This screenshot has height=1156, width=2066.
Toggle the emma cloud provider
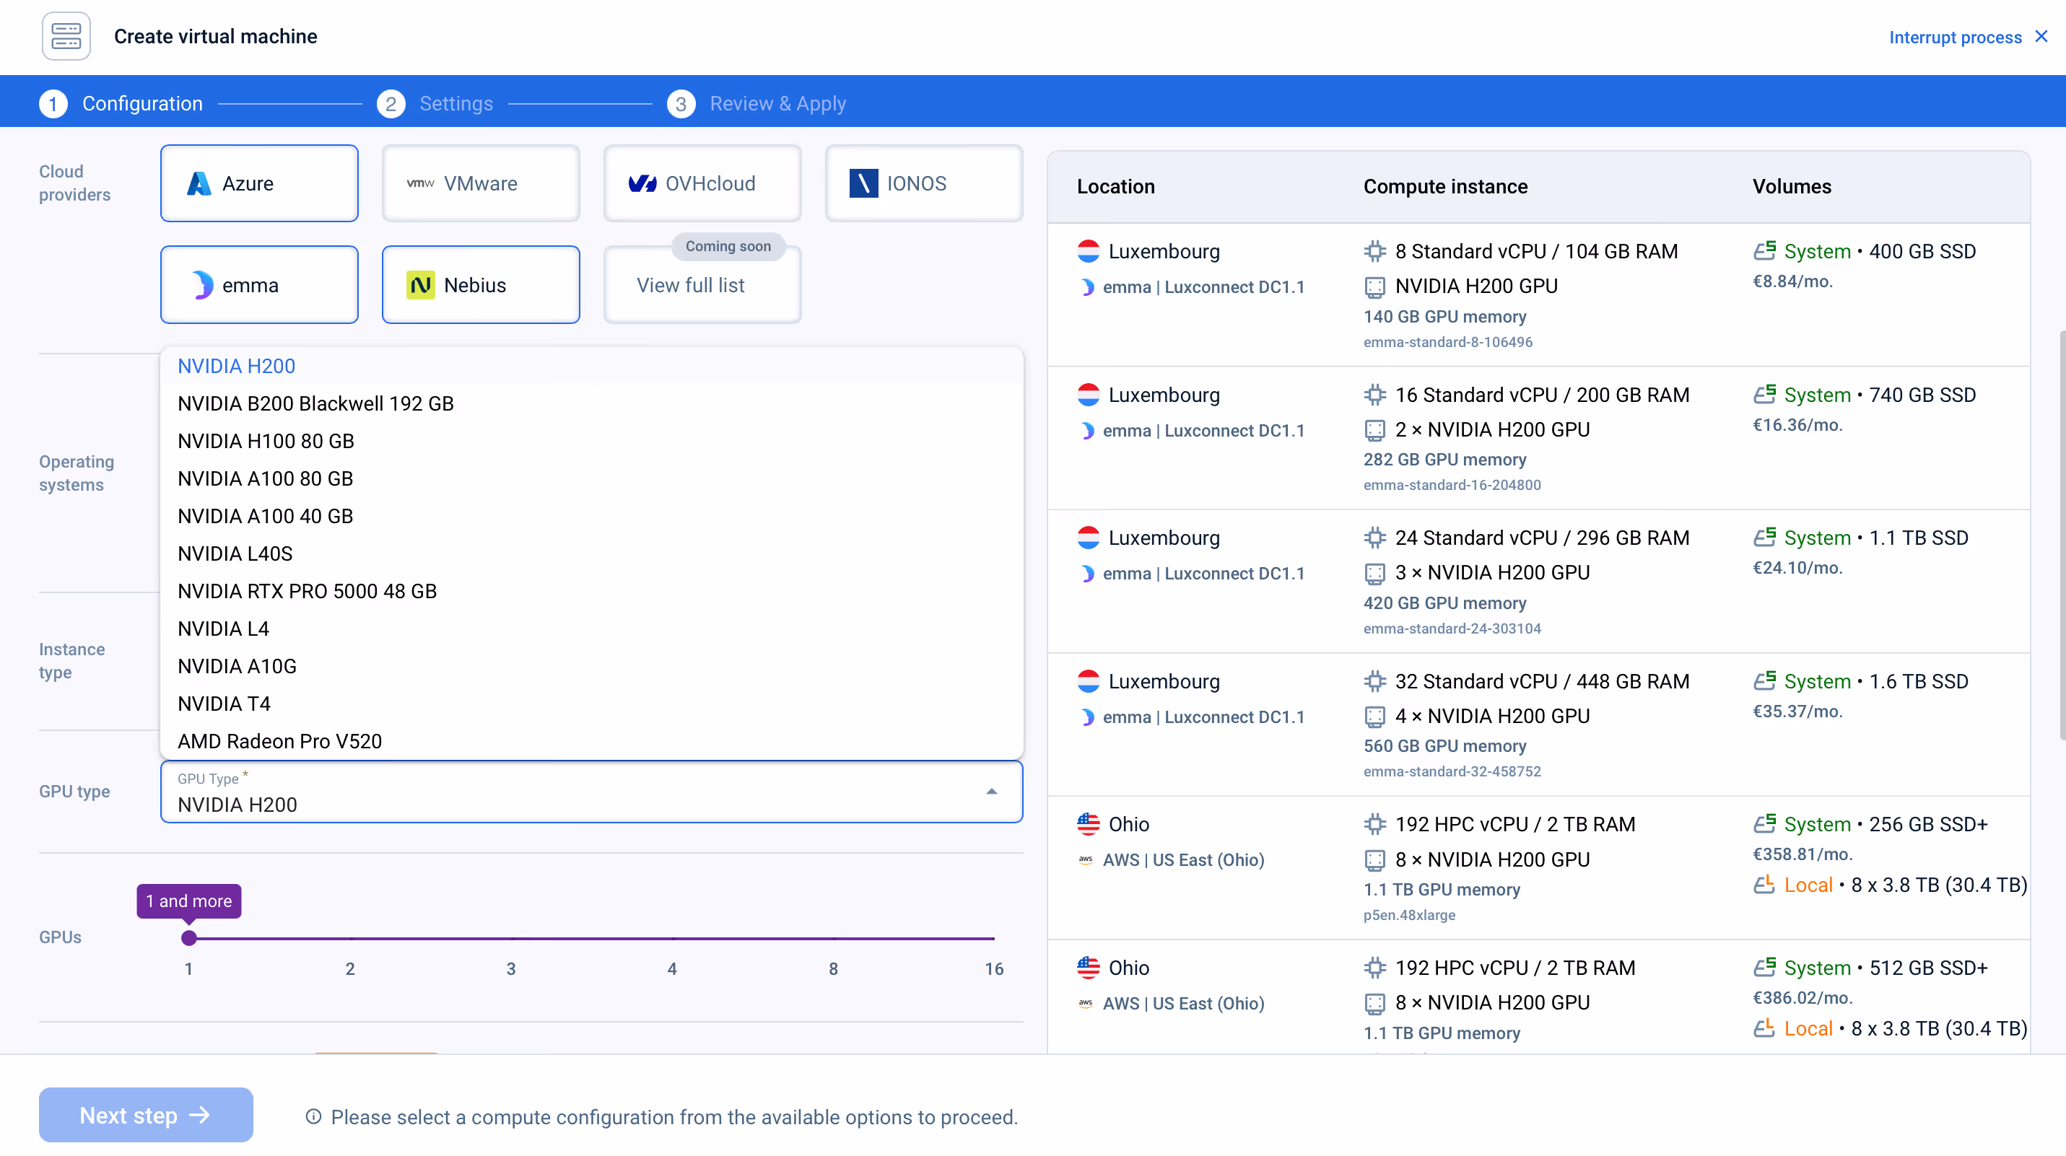(x=259, y=284)
